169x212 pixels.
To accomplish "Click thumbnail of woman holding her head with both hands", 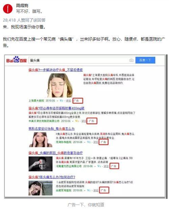I will point(59,85).
